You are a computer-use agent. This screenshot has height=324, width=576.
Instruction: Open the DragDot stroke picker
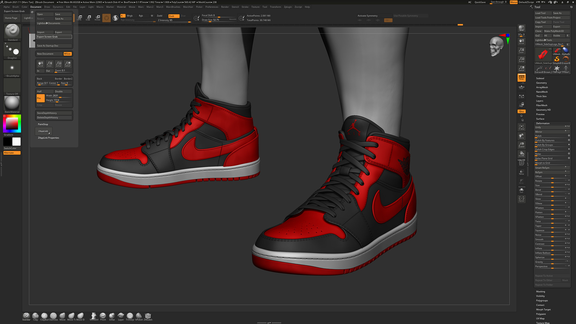coord(12,51)
